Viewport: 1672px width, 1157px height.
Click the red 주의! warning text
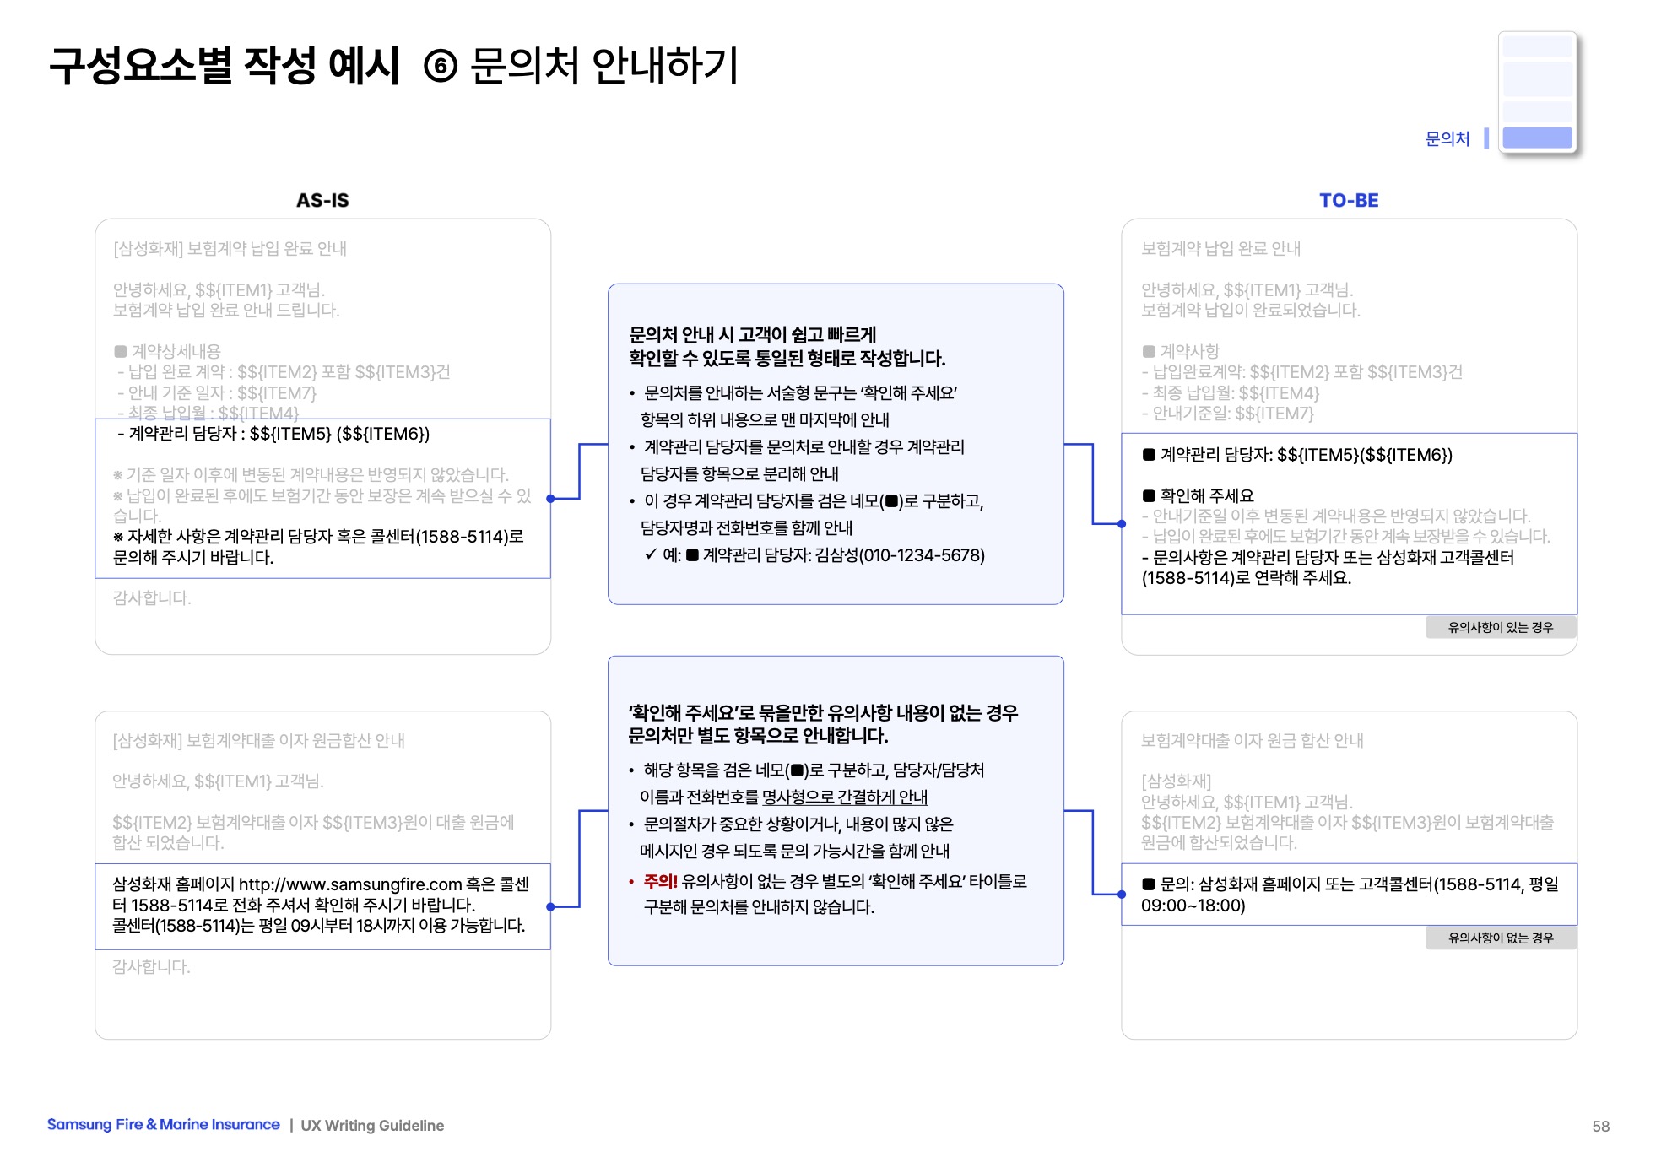pos(660,881)
